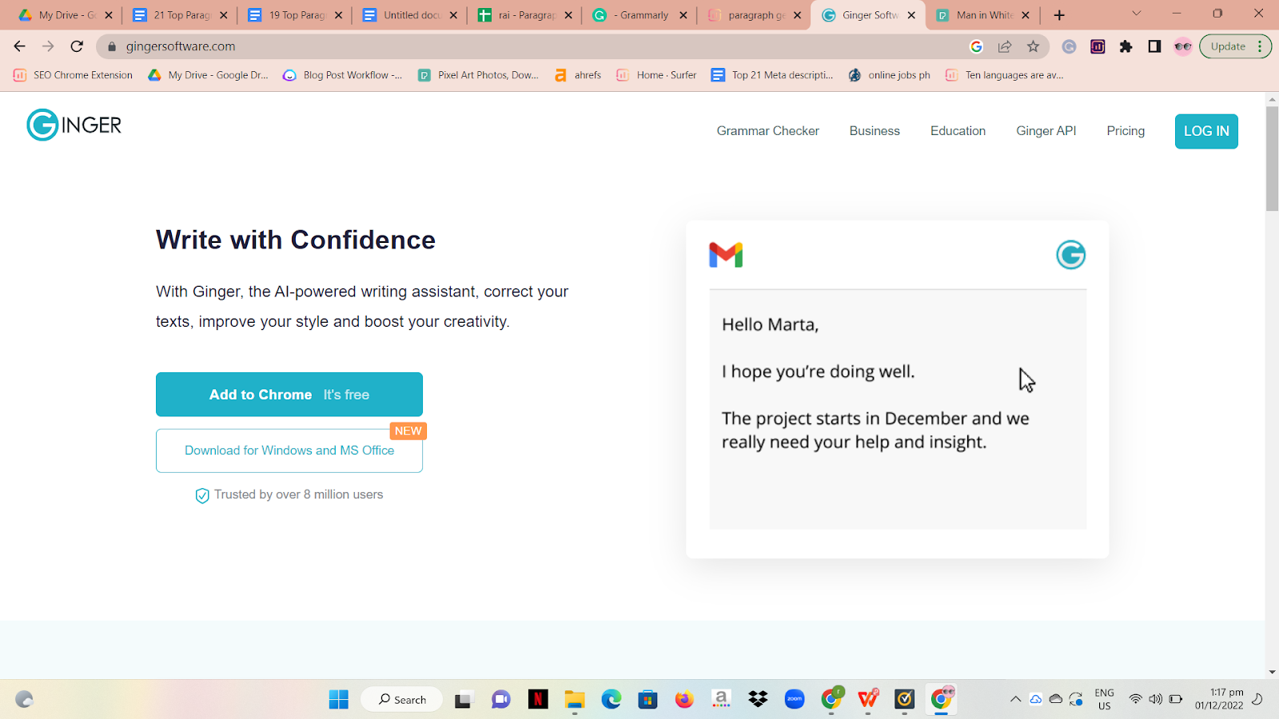Open the Chrome profile avatar
This screenshot has width=1279, height=719.
pos(1183,46)
